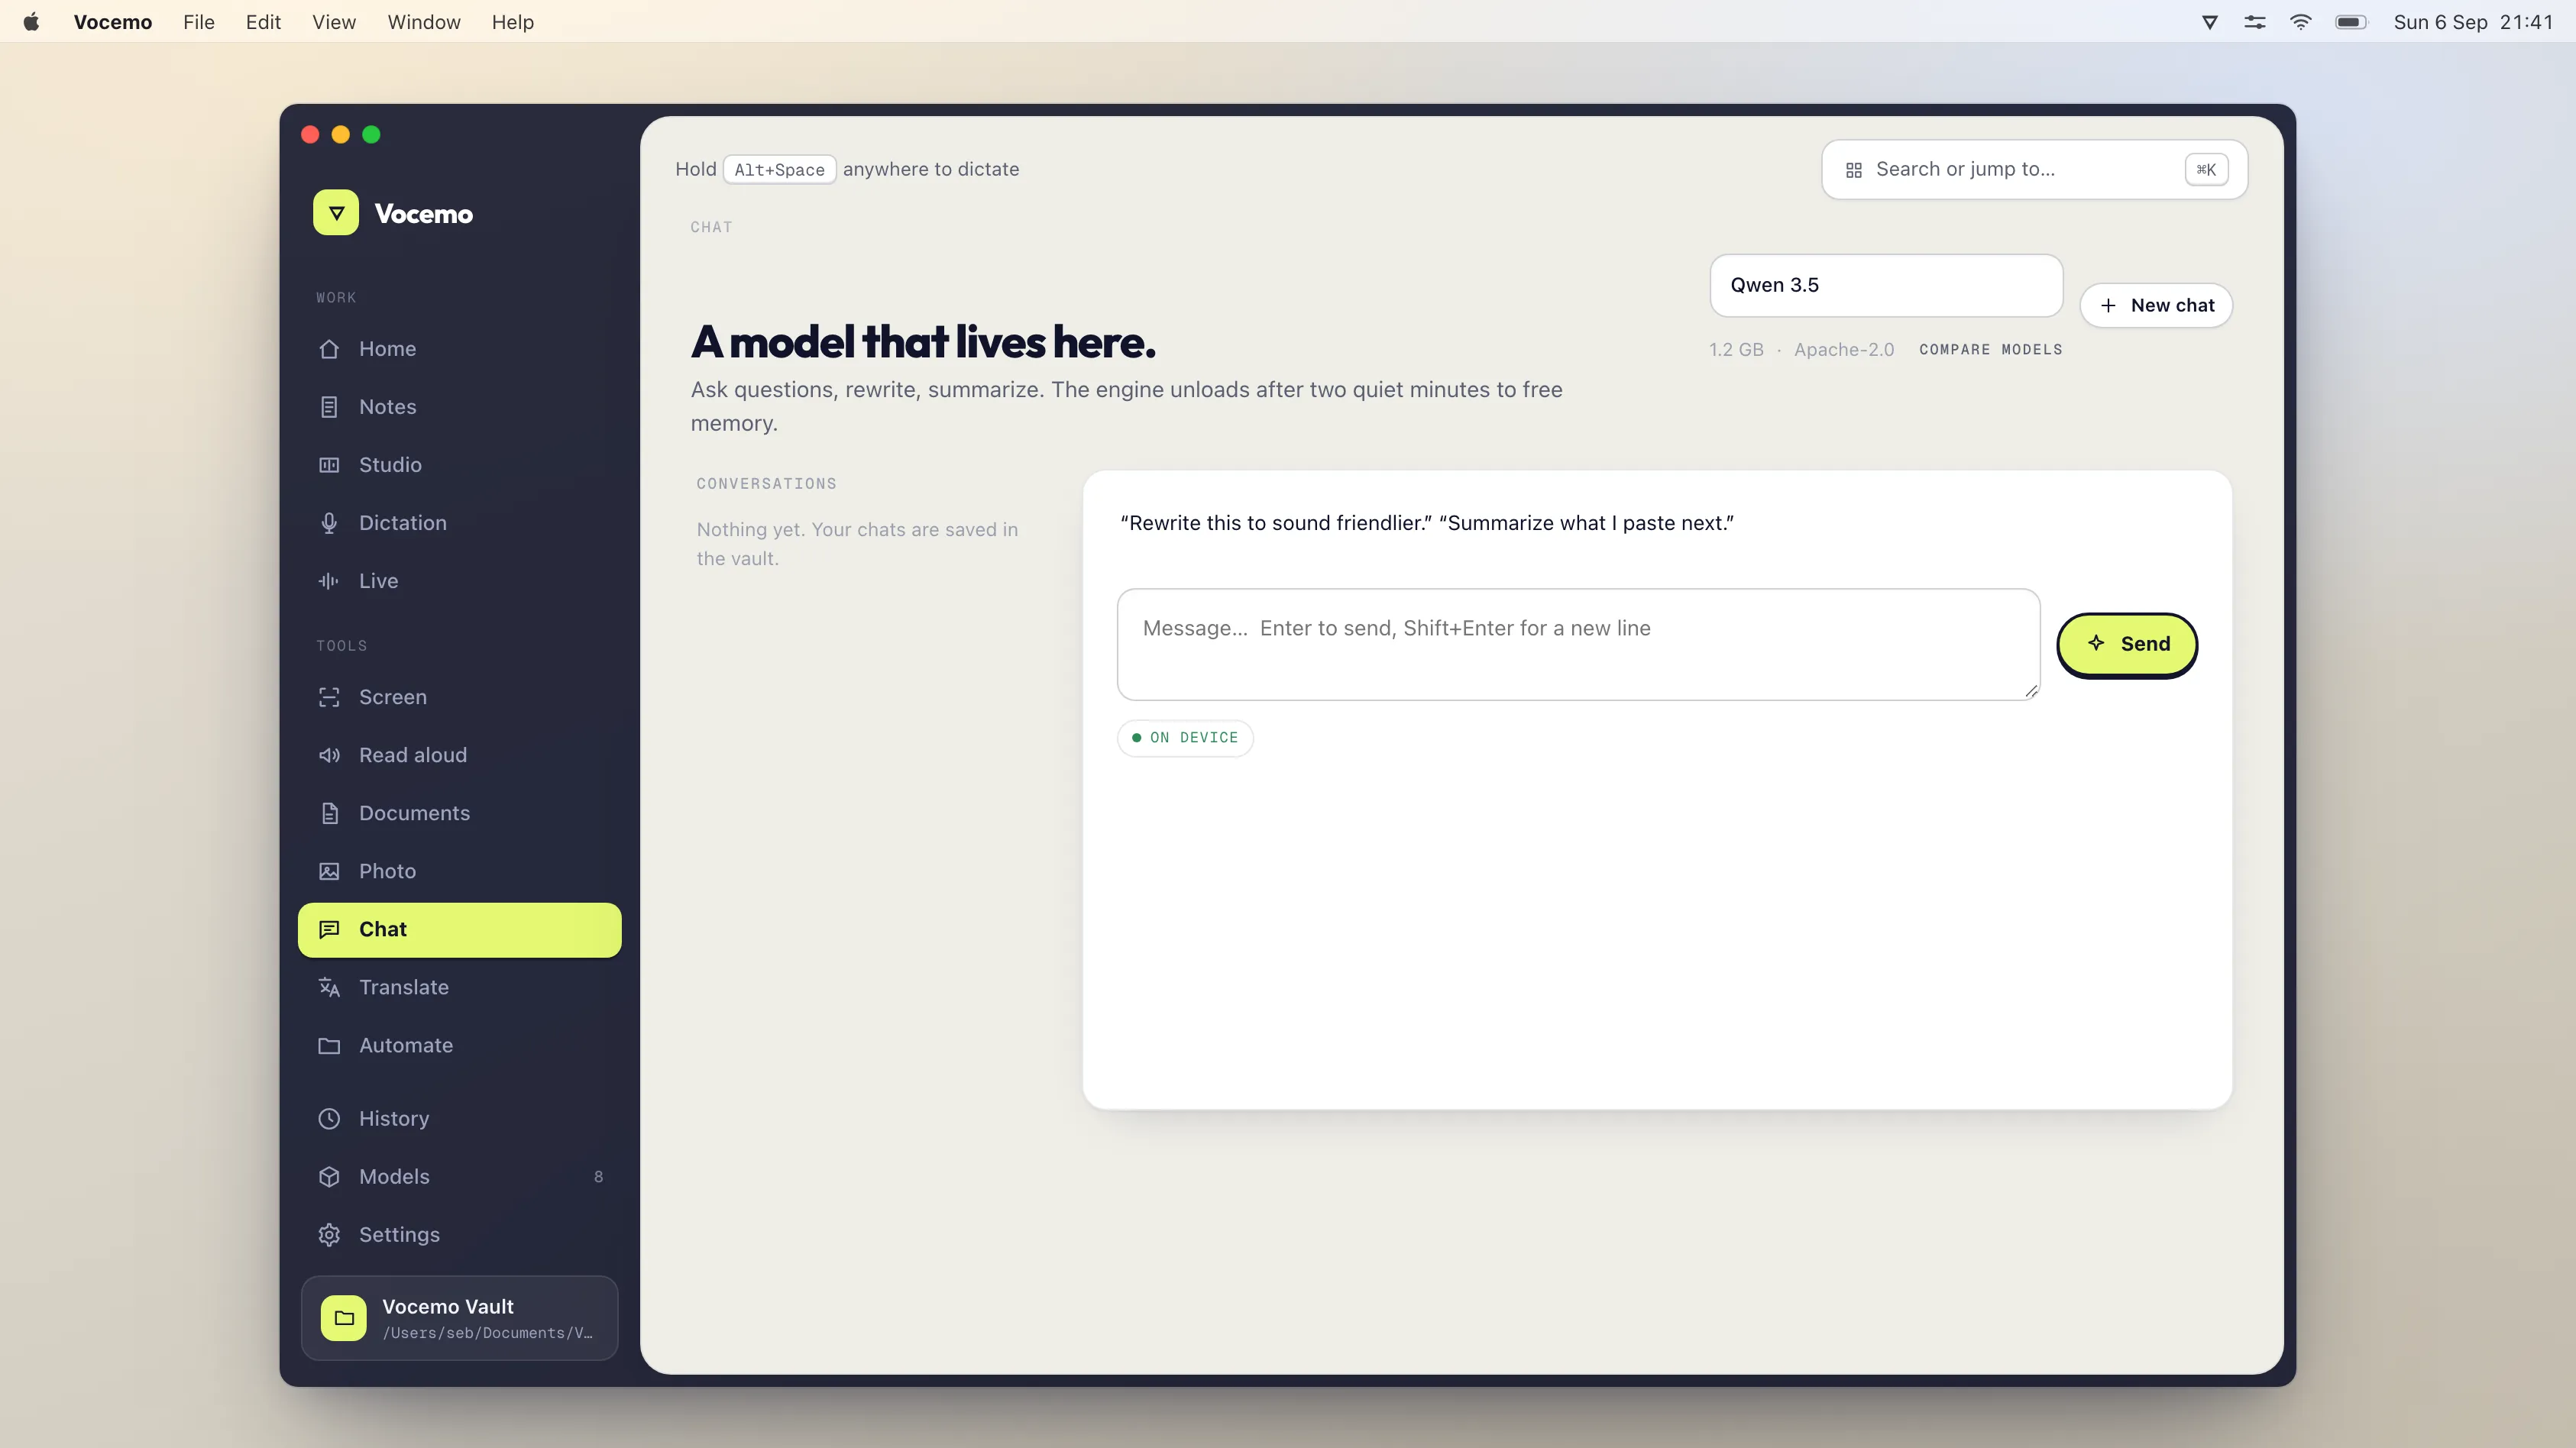Click the "Summarize what I paste next" suggestion
Screen dimensions: 2576x1448
tap(1586, 523)
